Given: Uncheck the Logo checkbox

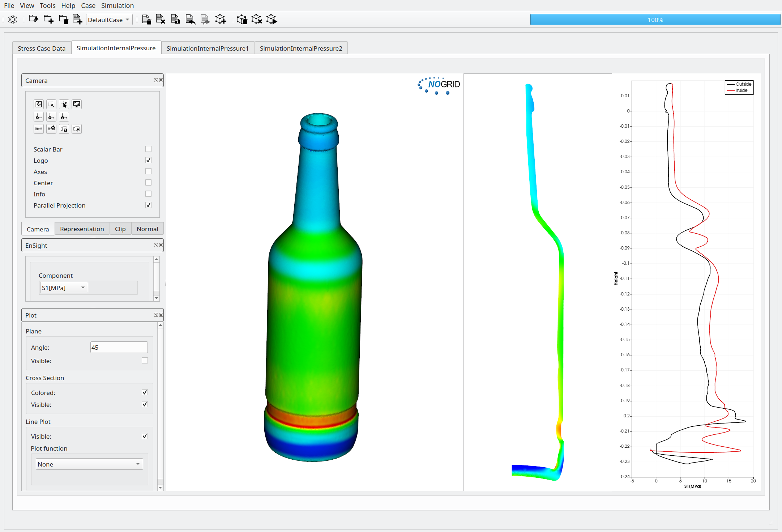Looking at the screenshot, I should (x=148, y=160).
